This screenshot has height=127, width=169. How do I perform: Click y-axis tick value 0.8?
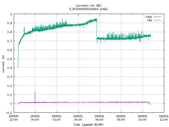[x=10, y=32]
